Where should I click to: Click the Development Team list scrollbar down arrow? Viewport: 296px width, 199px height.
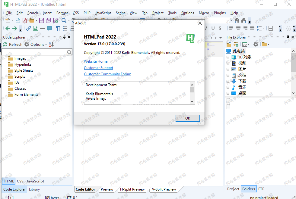tap(192, 101)
